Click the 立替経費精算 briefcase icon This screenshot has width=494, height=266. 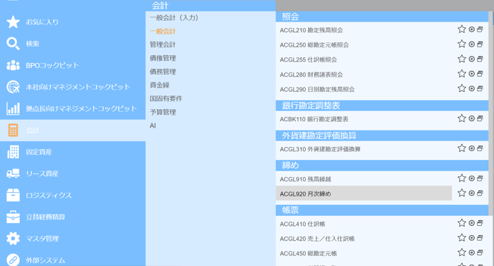[13, 217]
